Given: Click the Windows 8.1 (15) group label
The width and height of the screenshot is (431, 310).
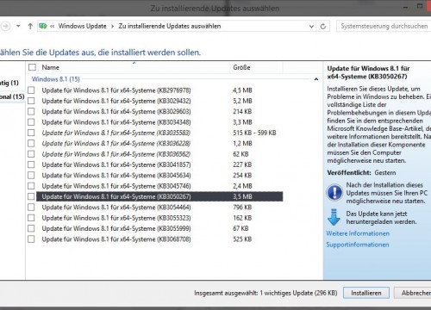Looking at the screenshot, I should pyautogui.click(x=56, y=79).
